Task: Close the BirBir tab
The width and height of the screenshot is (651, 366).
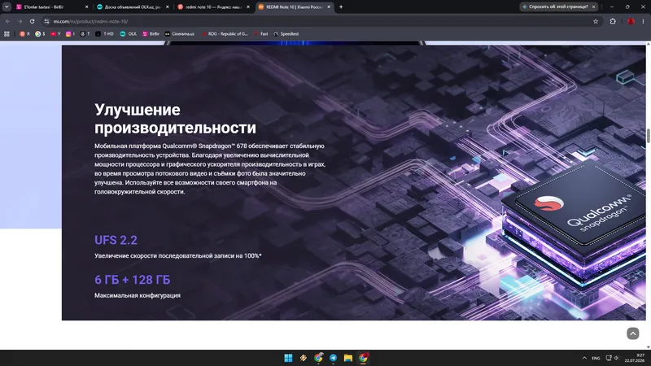Action: pyautogui.click(x=86, y=7)
